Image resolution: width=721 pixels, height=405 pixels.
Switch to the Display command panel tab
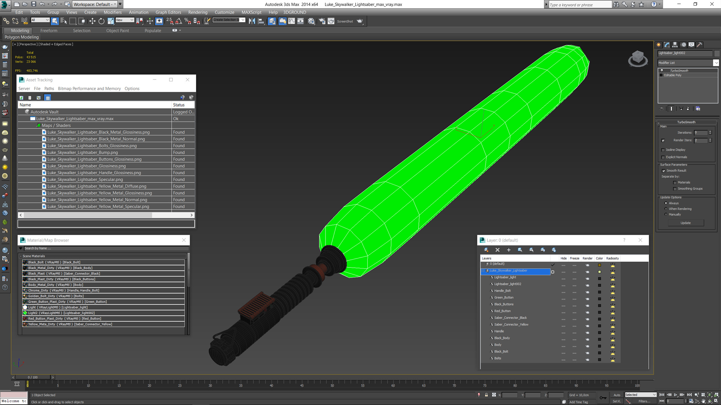[691, 45]
